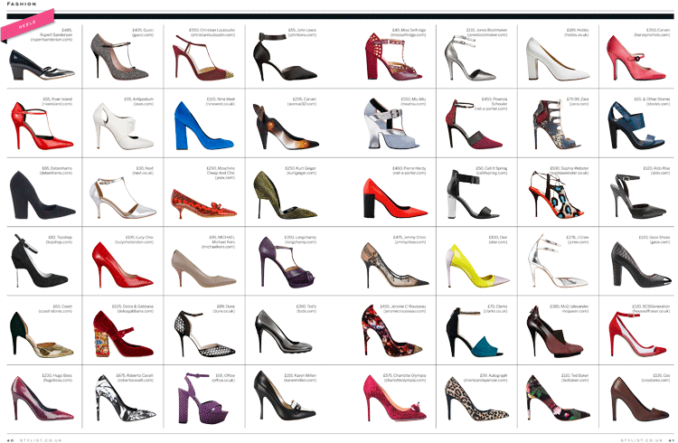Select the Call It Spring black sandal
678x443 pixels.
(x=474, y=194)
